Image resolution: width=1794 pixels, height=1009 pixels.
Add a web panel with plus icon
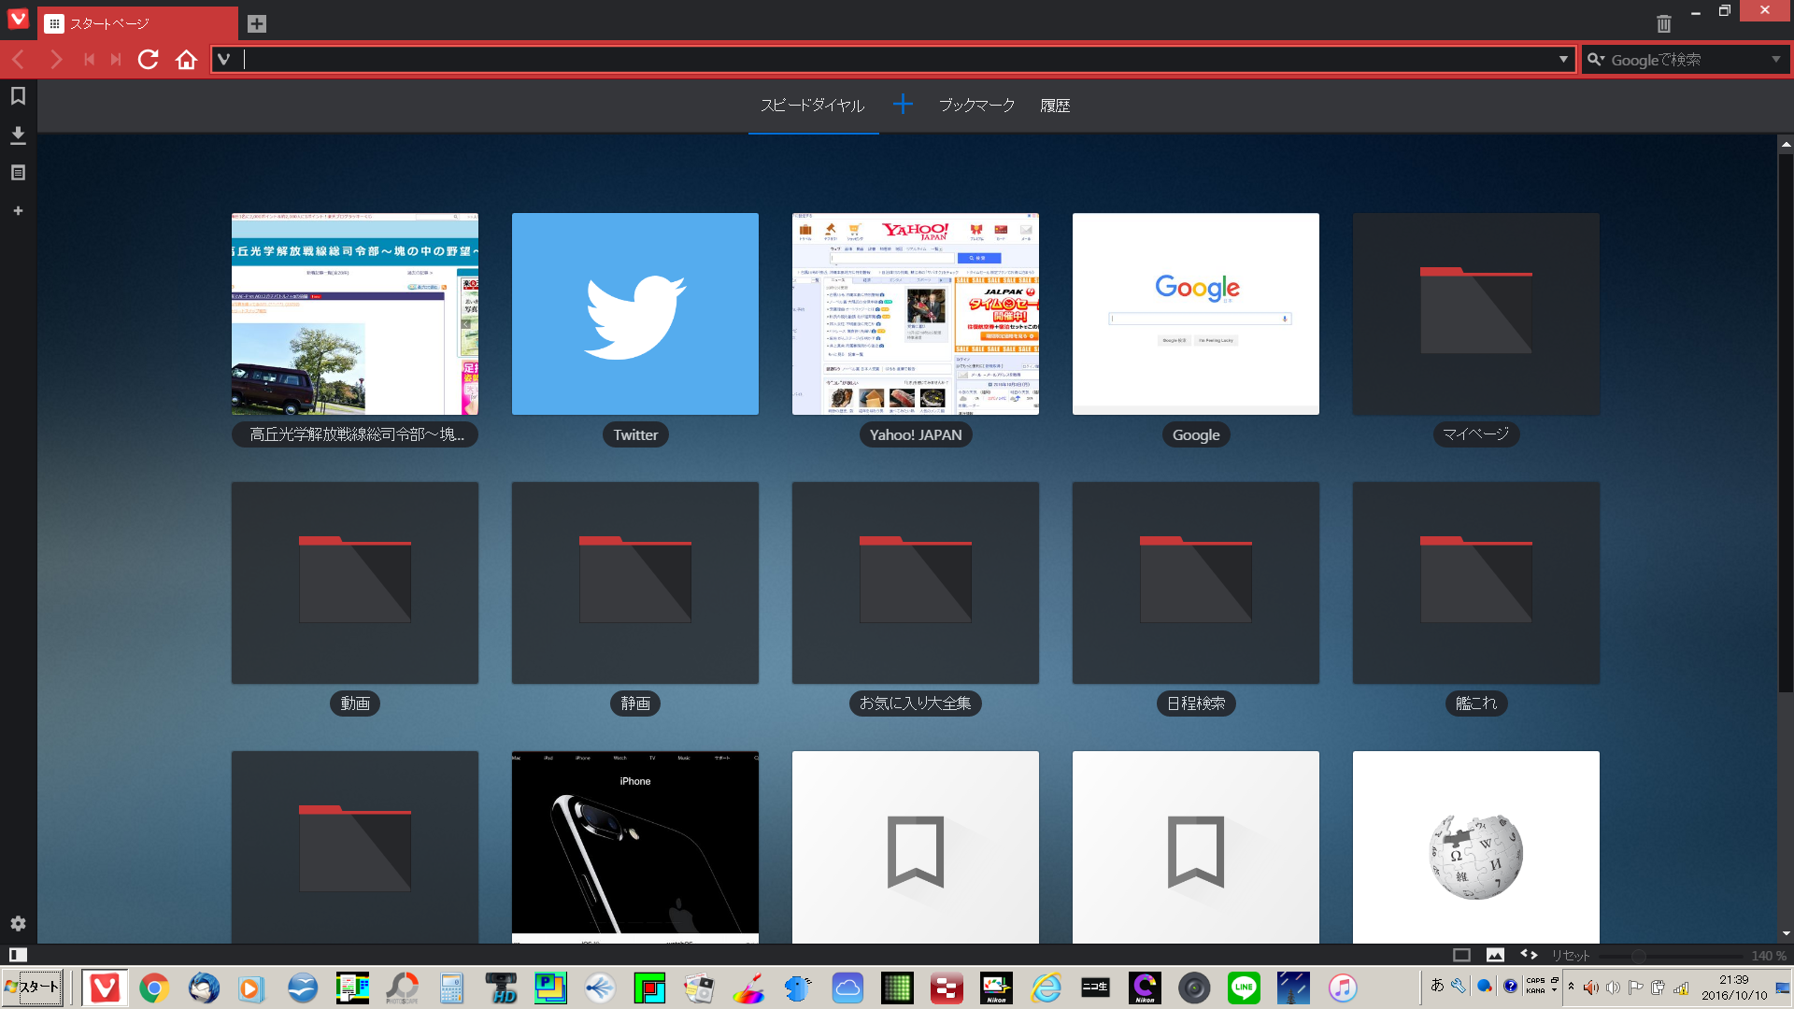tap(18, 211)
